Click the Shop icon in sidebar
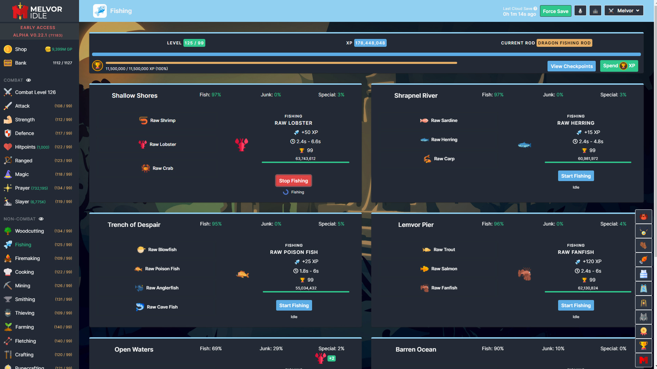The width and height of the screenshot is (657, 369). (7, 49)
